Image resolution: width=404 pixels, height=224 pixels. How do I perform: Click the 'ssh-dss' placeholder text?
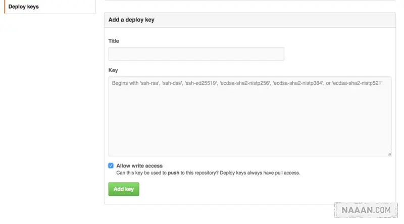click(174, 83)
